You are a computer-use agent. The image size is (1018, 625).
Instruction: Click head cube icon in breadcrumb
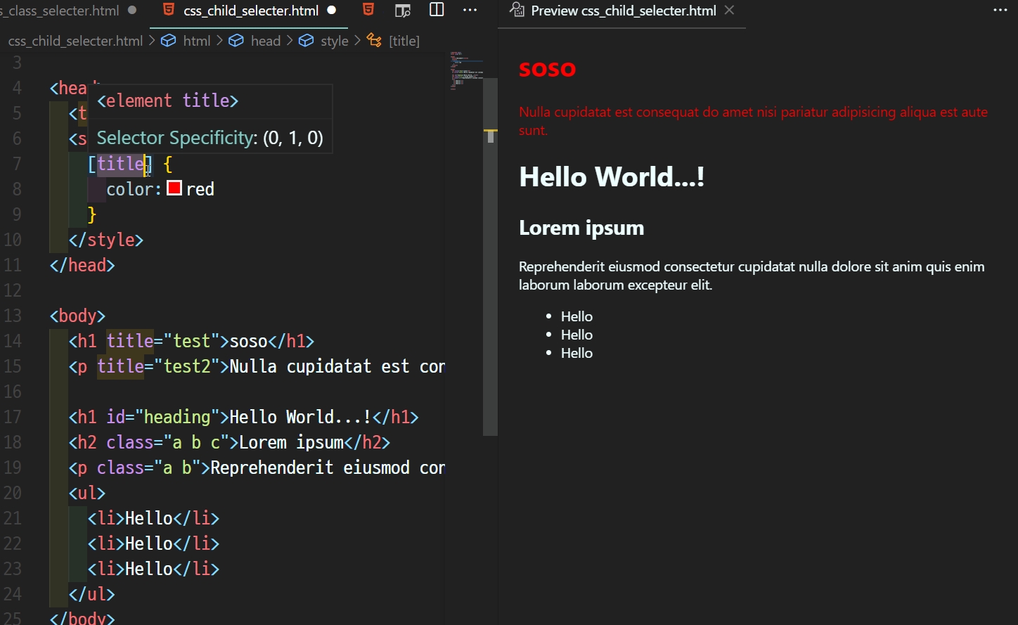236,41
